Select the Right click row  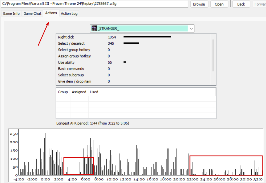pyautogui.click(x=133, y=37)
